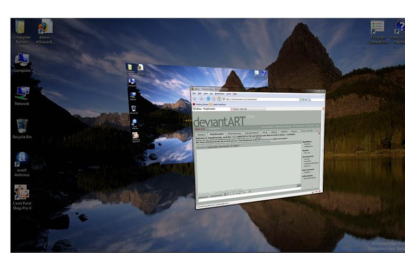Open the Program Compatib... desktop shortcut
The image size is (405, 253).
(378, 32)
